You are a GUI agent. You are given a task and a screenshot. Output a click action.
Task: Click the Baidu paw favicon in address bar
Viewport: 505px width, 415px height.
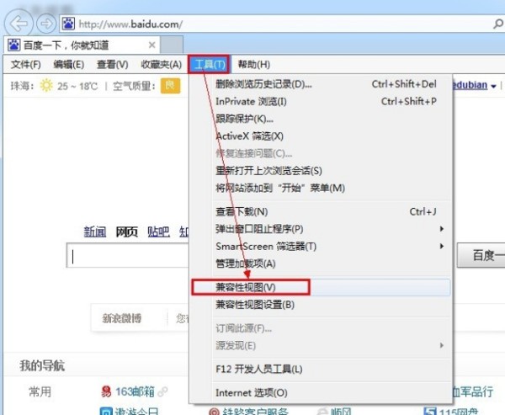point(68,24)
